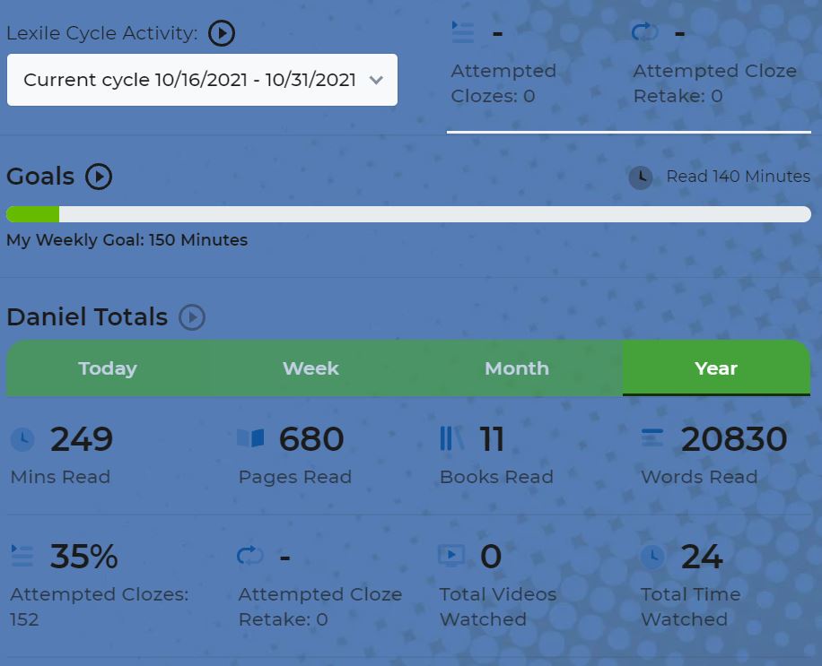Click the Words Read lines icon
The image size is (822, 666).
coord(652,438)
